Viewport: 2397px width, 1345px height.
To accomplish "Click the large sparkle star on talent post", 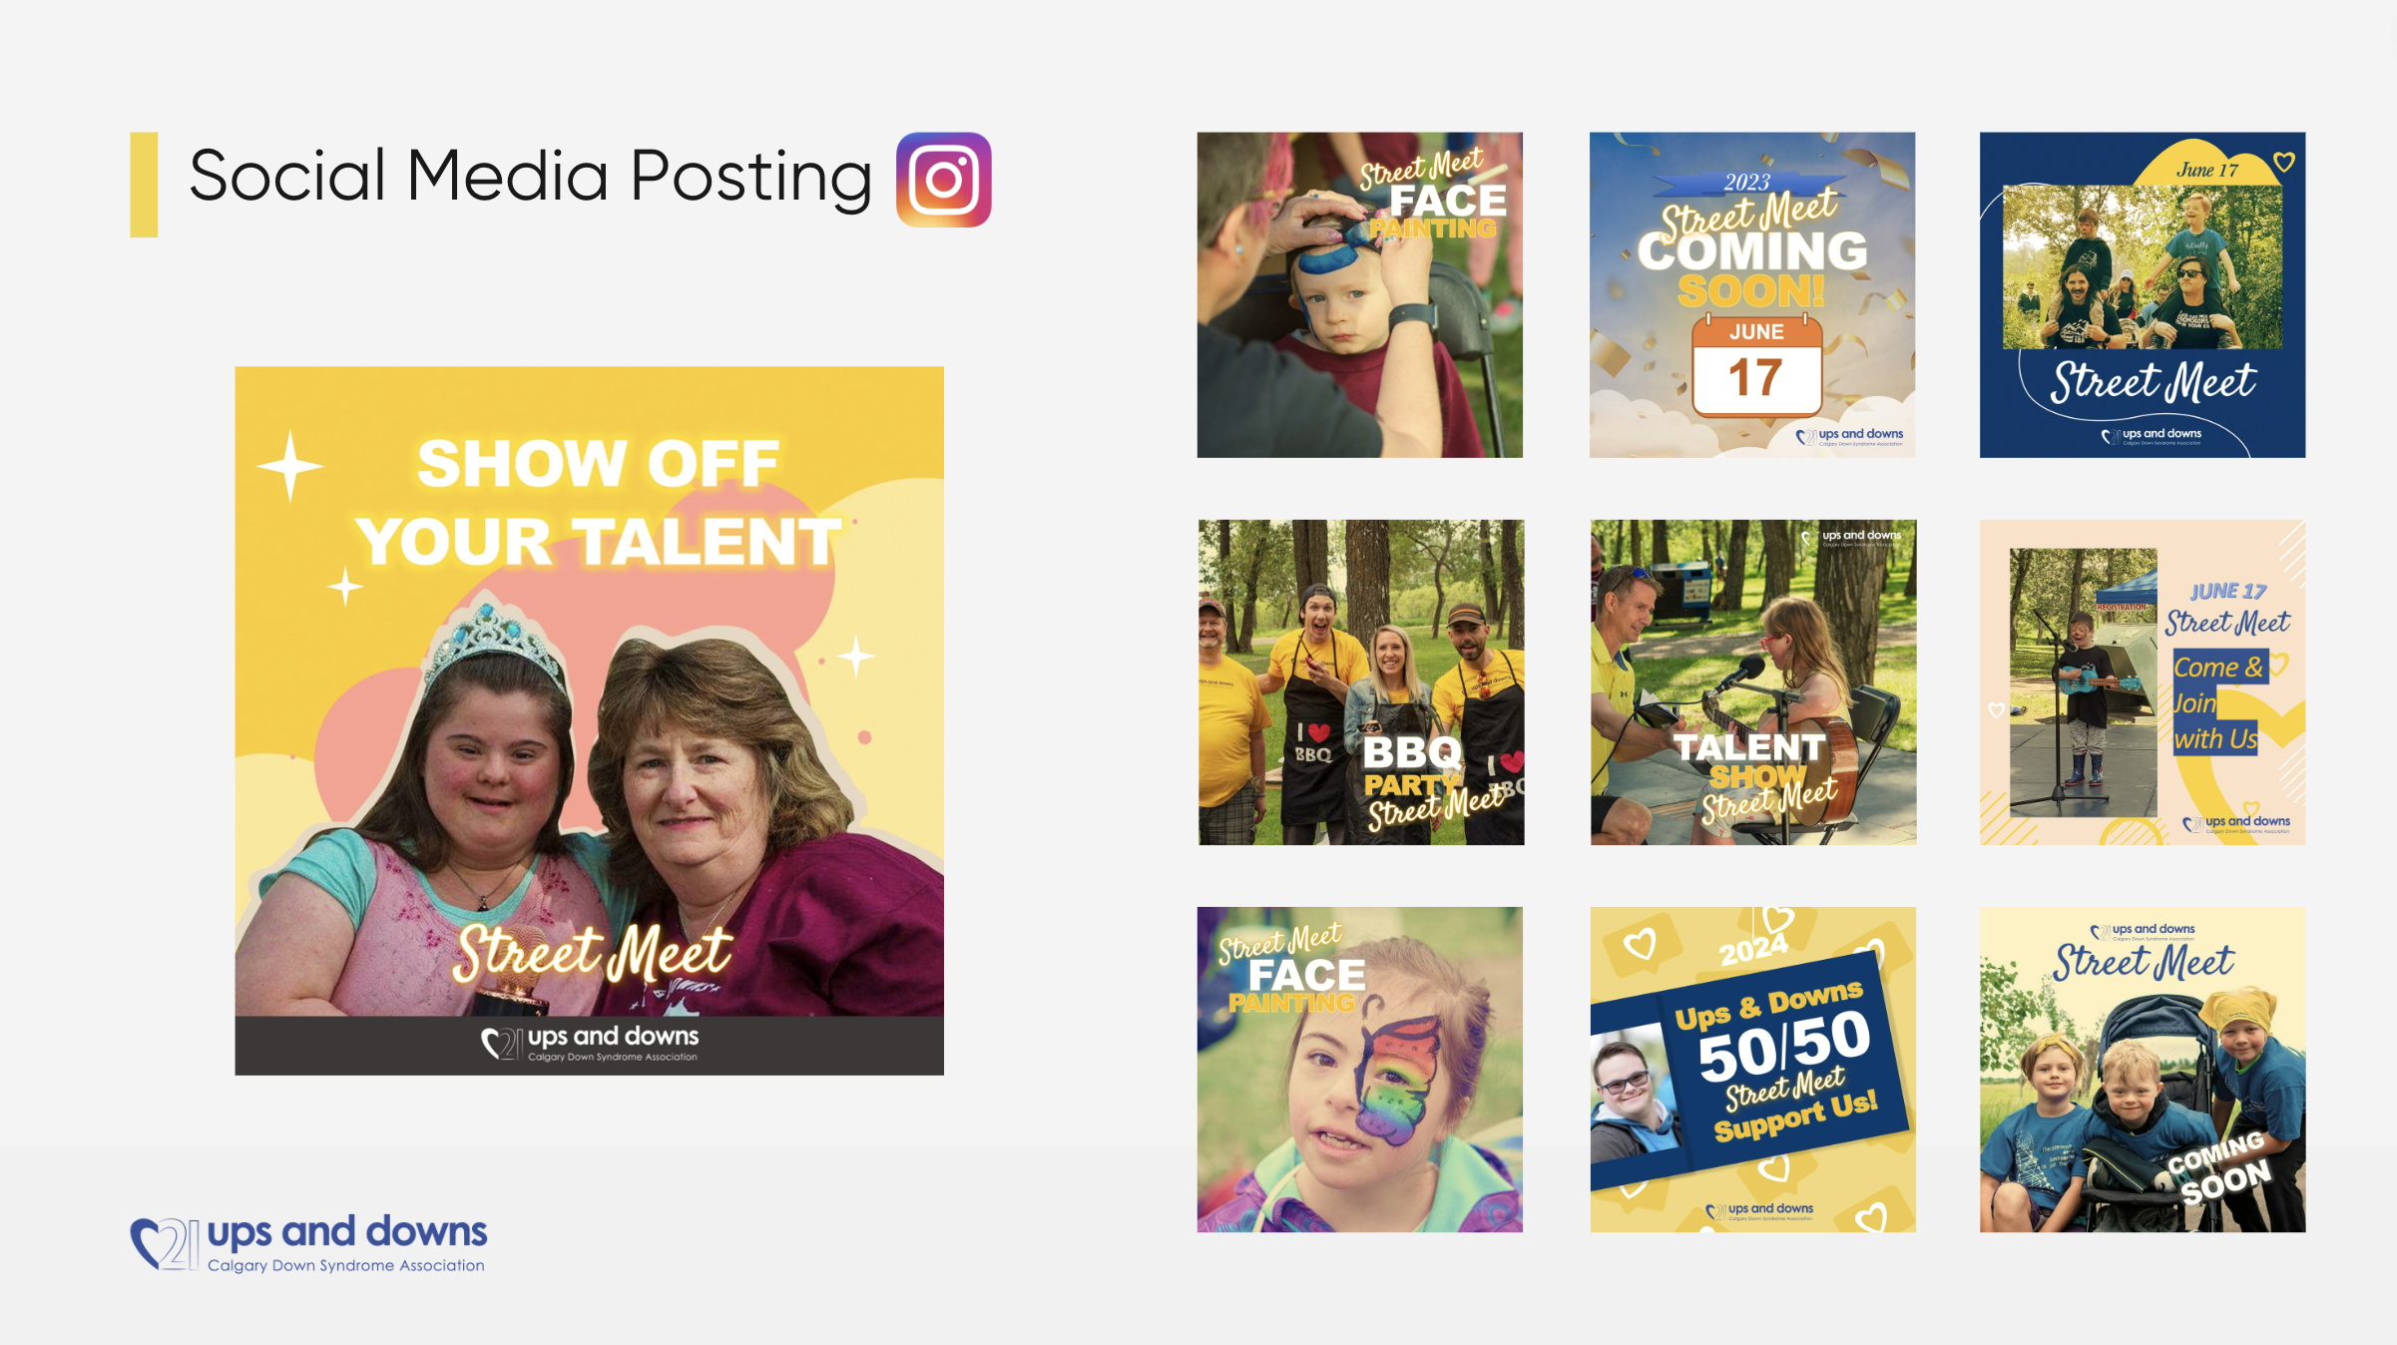I will [289, 466].
